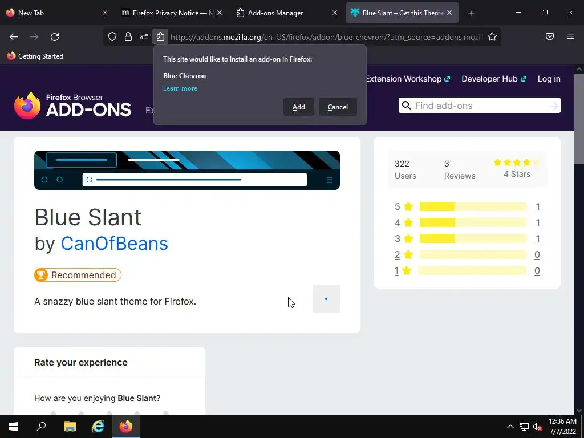Viewport: 584px width, 438px height.
Task: Open a new tab with plus button
Action: (471, 13)
